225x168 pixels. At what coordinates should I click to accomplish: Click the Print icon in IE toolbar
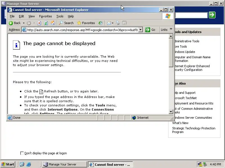[118, 23]
